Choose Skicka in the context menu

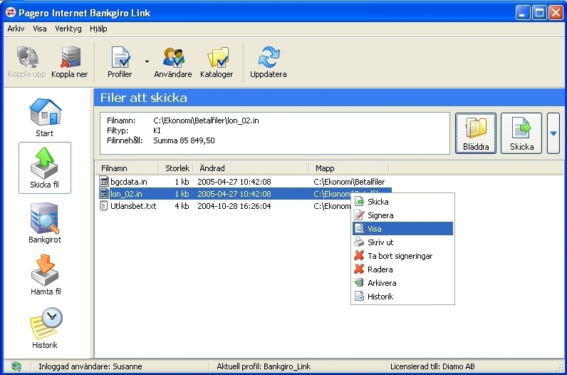coord(403,202)
